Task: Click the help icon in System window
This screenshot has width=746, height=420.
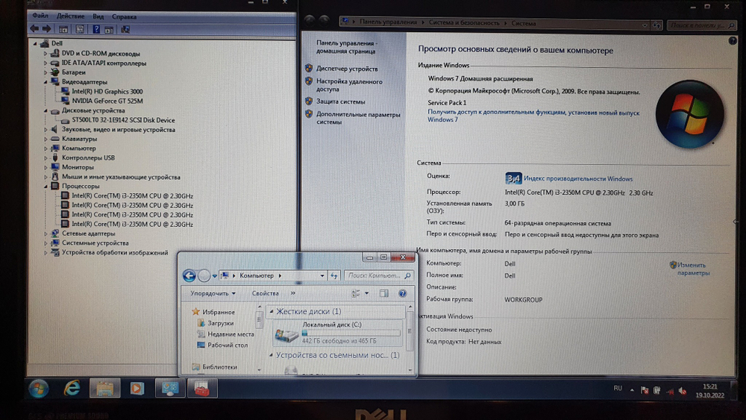Action: [733, 41]
